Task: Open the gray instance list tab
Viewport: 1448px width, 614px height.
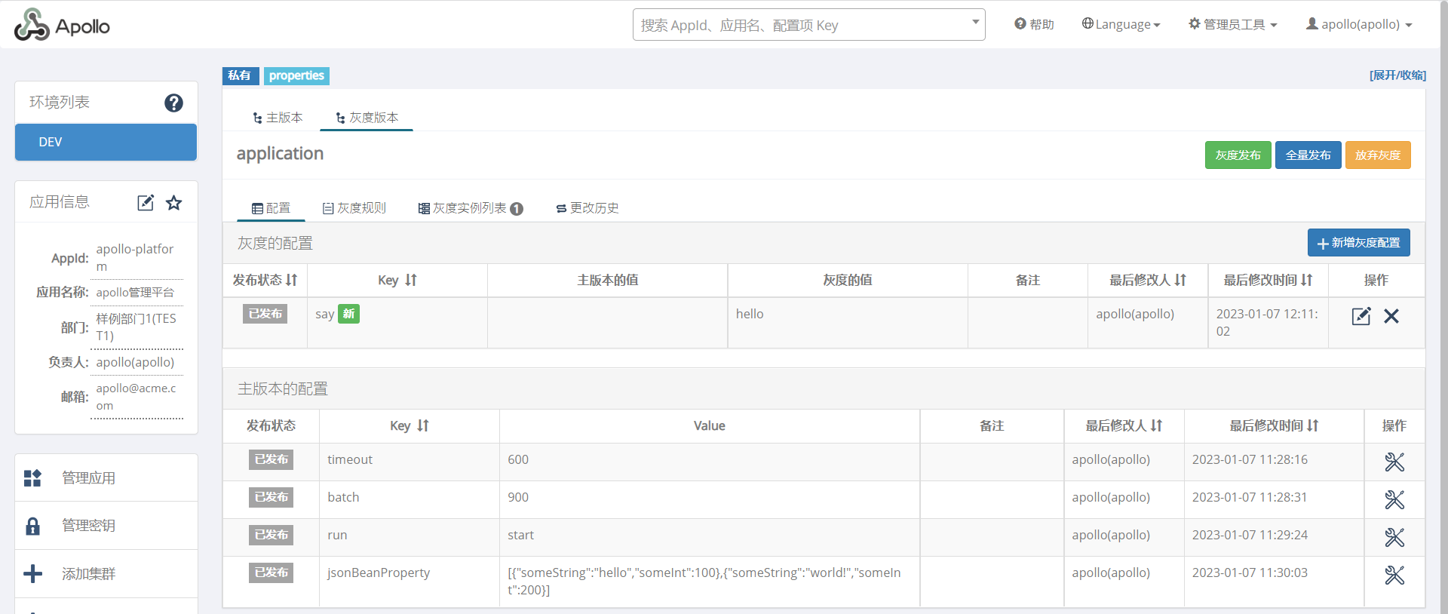Action: click(471, 208)
